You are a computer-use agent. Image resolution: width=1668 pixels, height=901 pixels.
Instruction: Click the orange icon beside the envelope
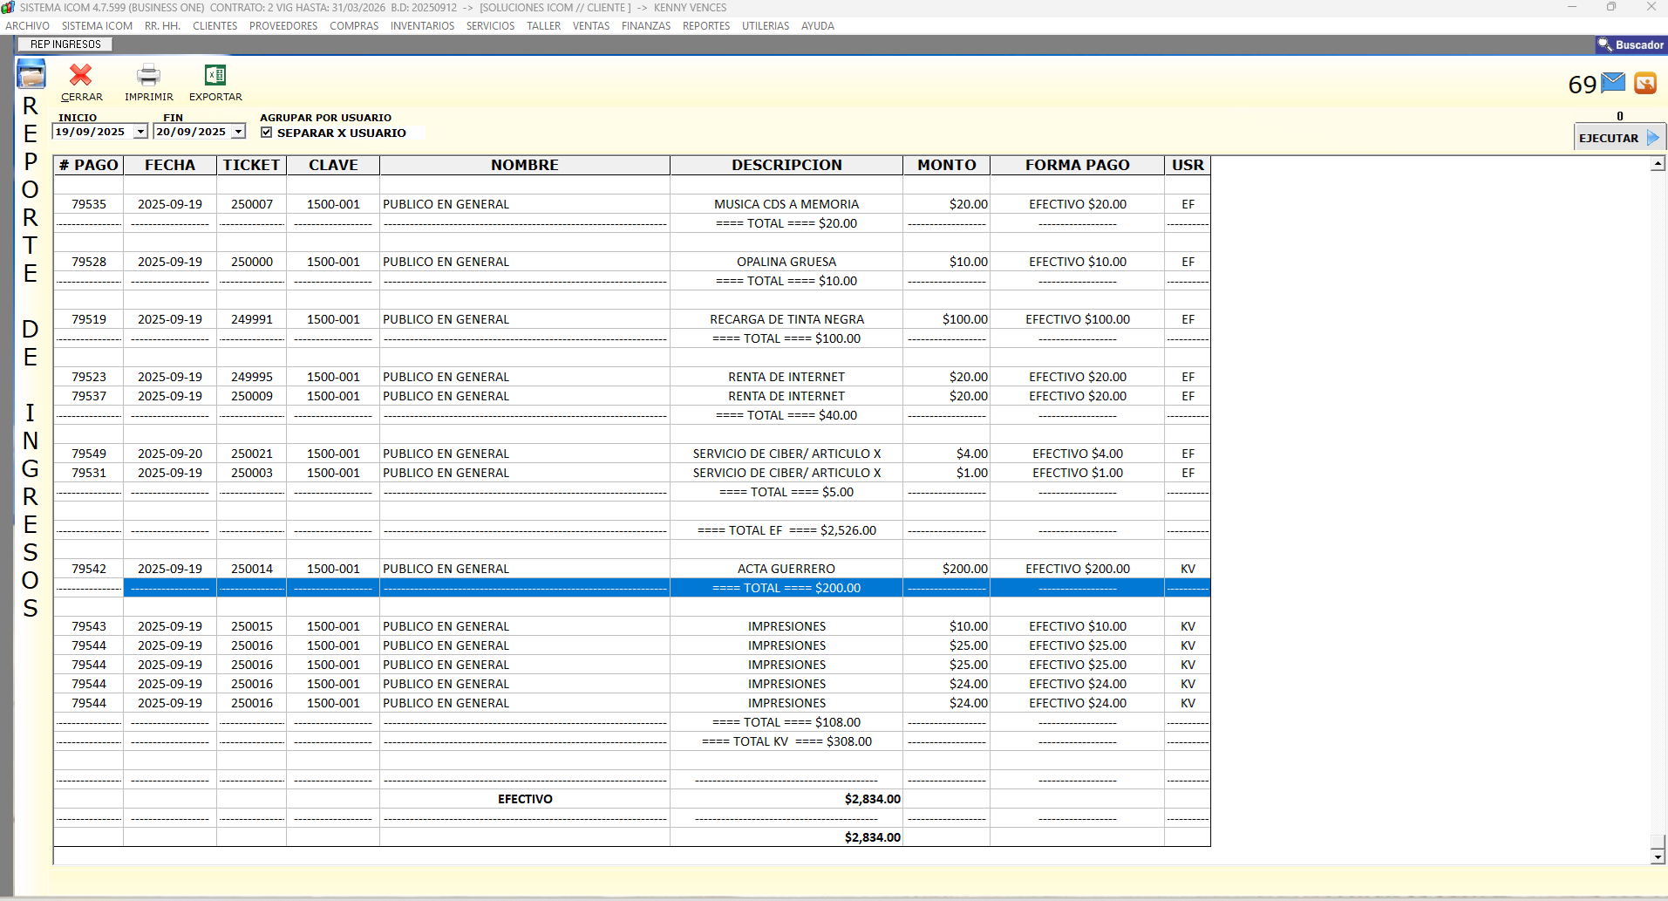tap(1644, 83)
